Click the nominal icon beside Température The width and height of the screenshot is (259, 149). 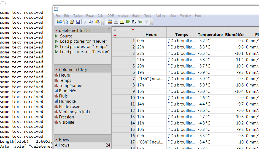[56, 85]
